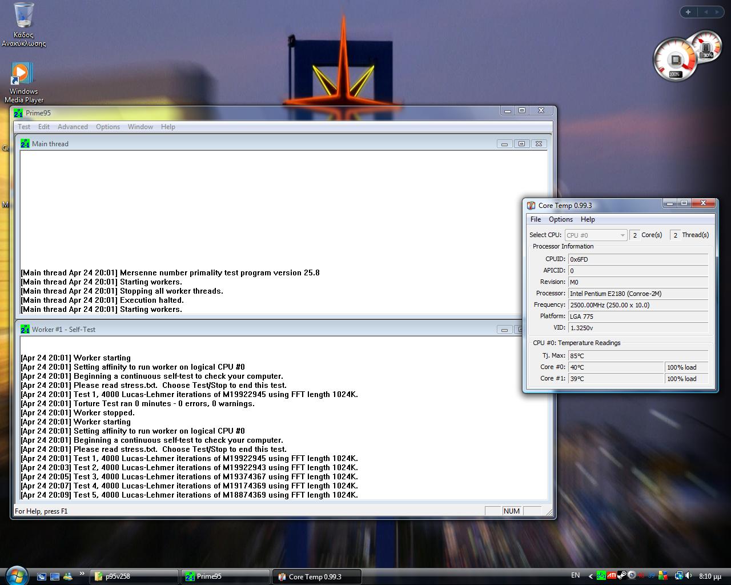Click the Test 5 M18874369 log line
731x585 pixels.
click(x=190, y=495)
